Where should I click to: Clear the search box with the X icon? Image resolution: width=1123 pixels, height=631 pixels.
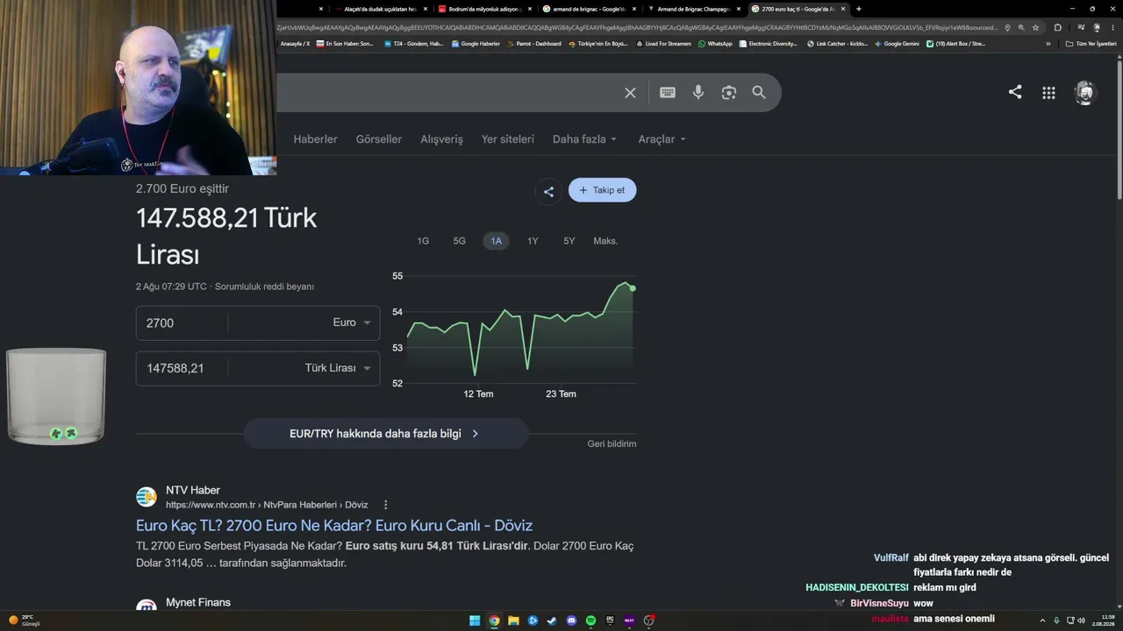[630, 93]
